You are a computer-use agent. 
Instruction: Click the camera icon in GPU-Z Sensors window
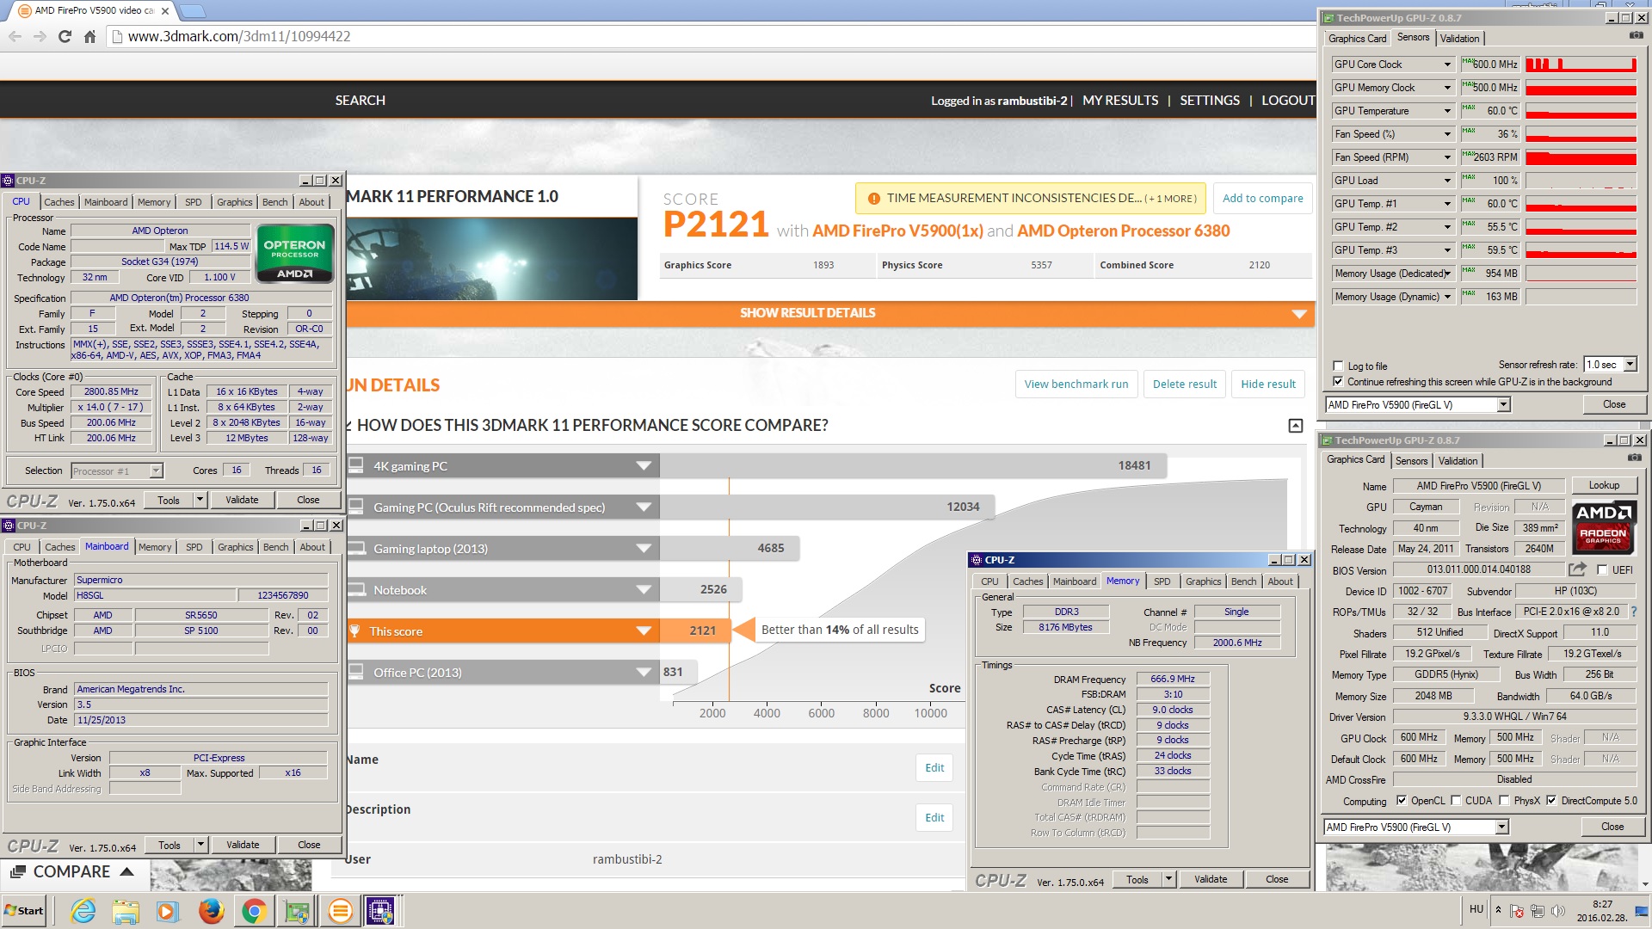point(1636,36)
